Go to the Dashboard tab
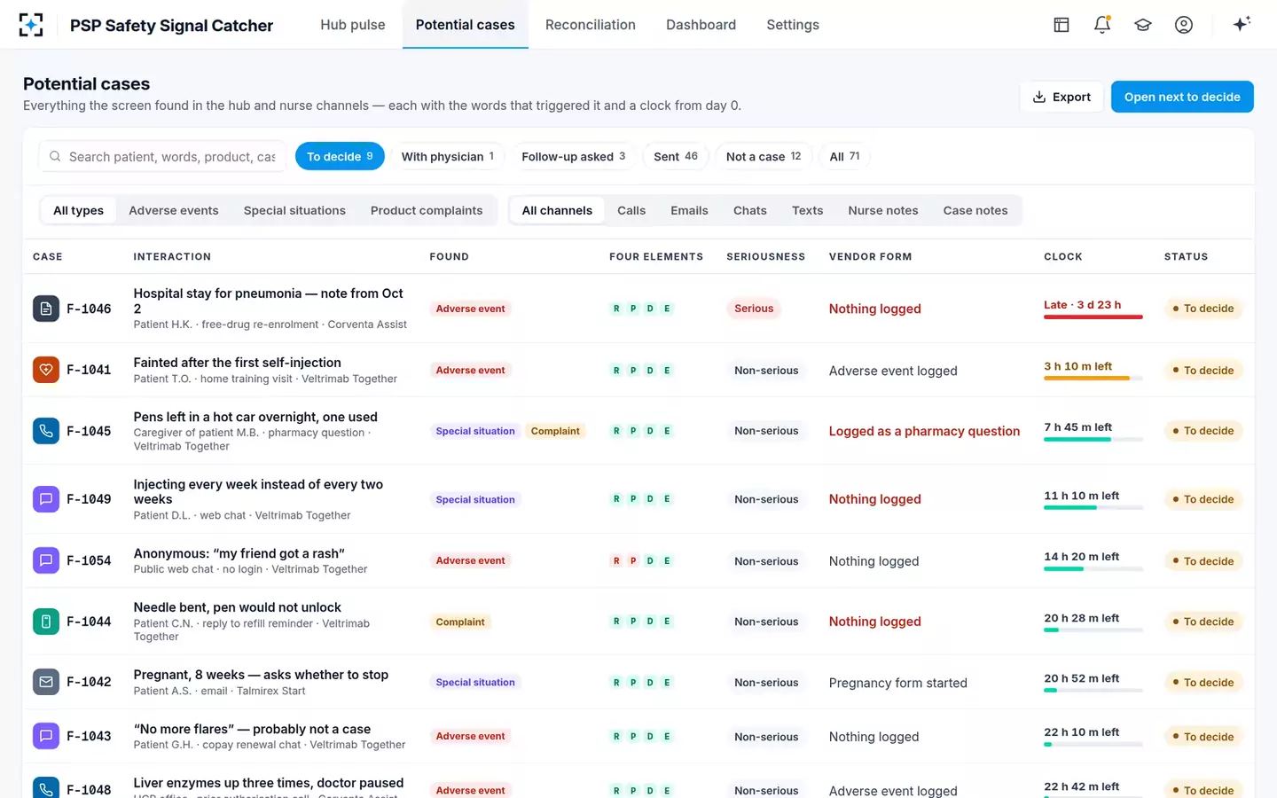The width and height of the screenshot is (1277, 798). click(x=701, y=25)
